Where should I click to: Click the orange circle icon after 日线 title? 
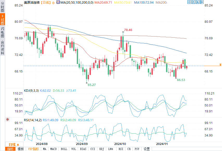(53, 3)
